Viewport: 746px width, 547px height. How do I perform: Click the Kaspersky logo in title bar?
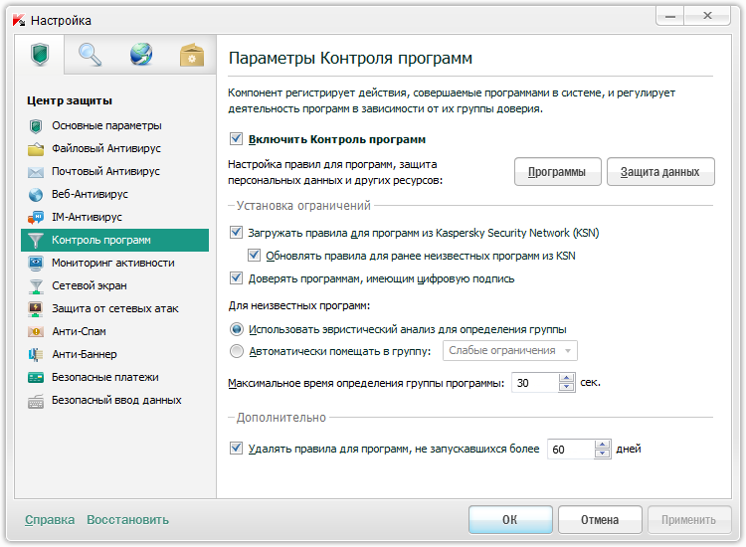click(19, 21)
